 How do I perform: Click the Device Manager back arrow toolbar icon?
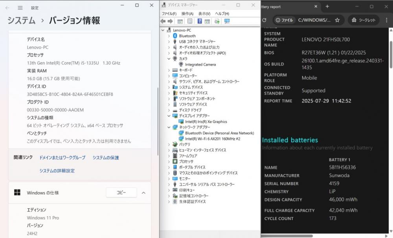click(x=163, y=21)
